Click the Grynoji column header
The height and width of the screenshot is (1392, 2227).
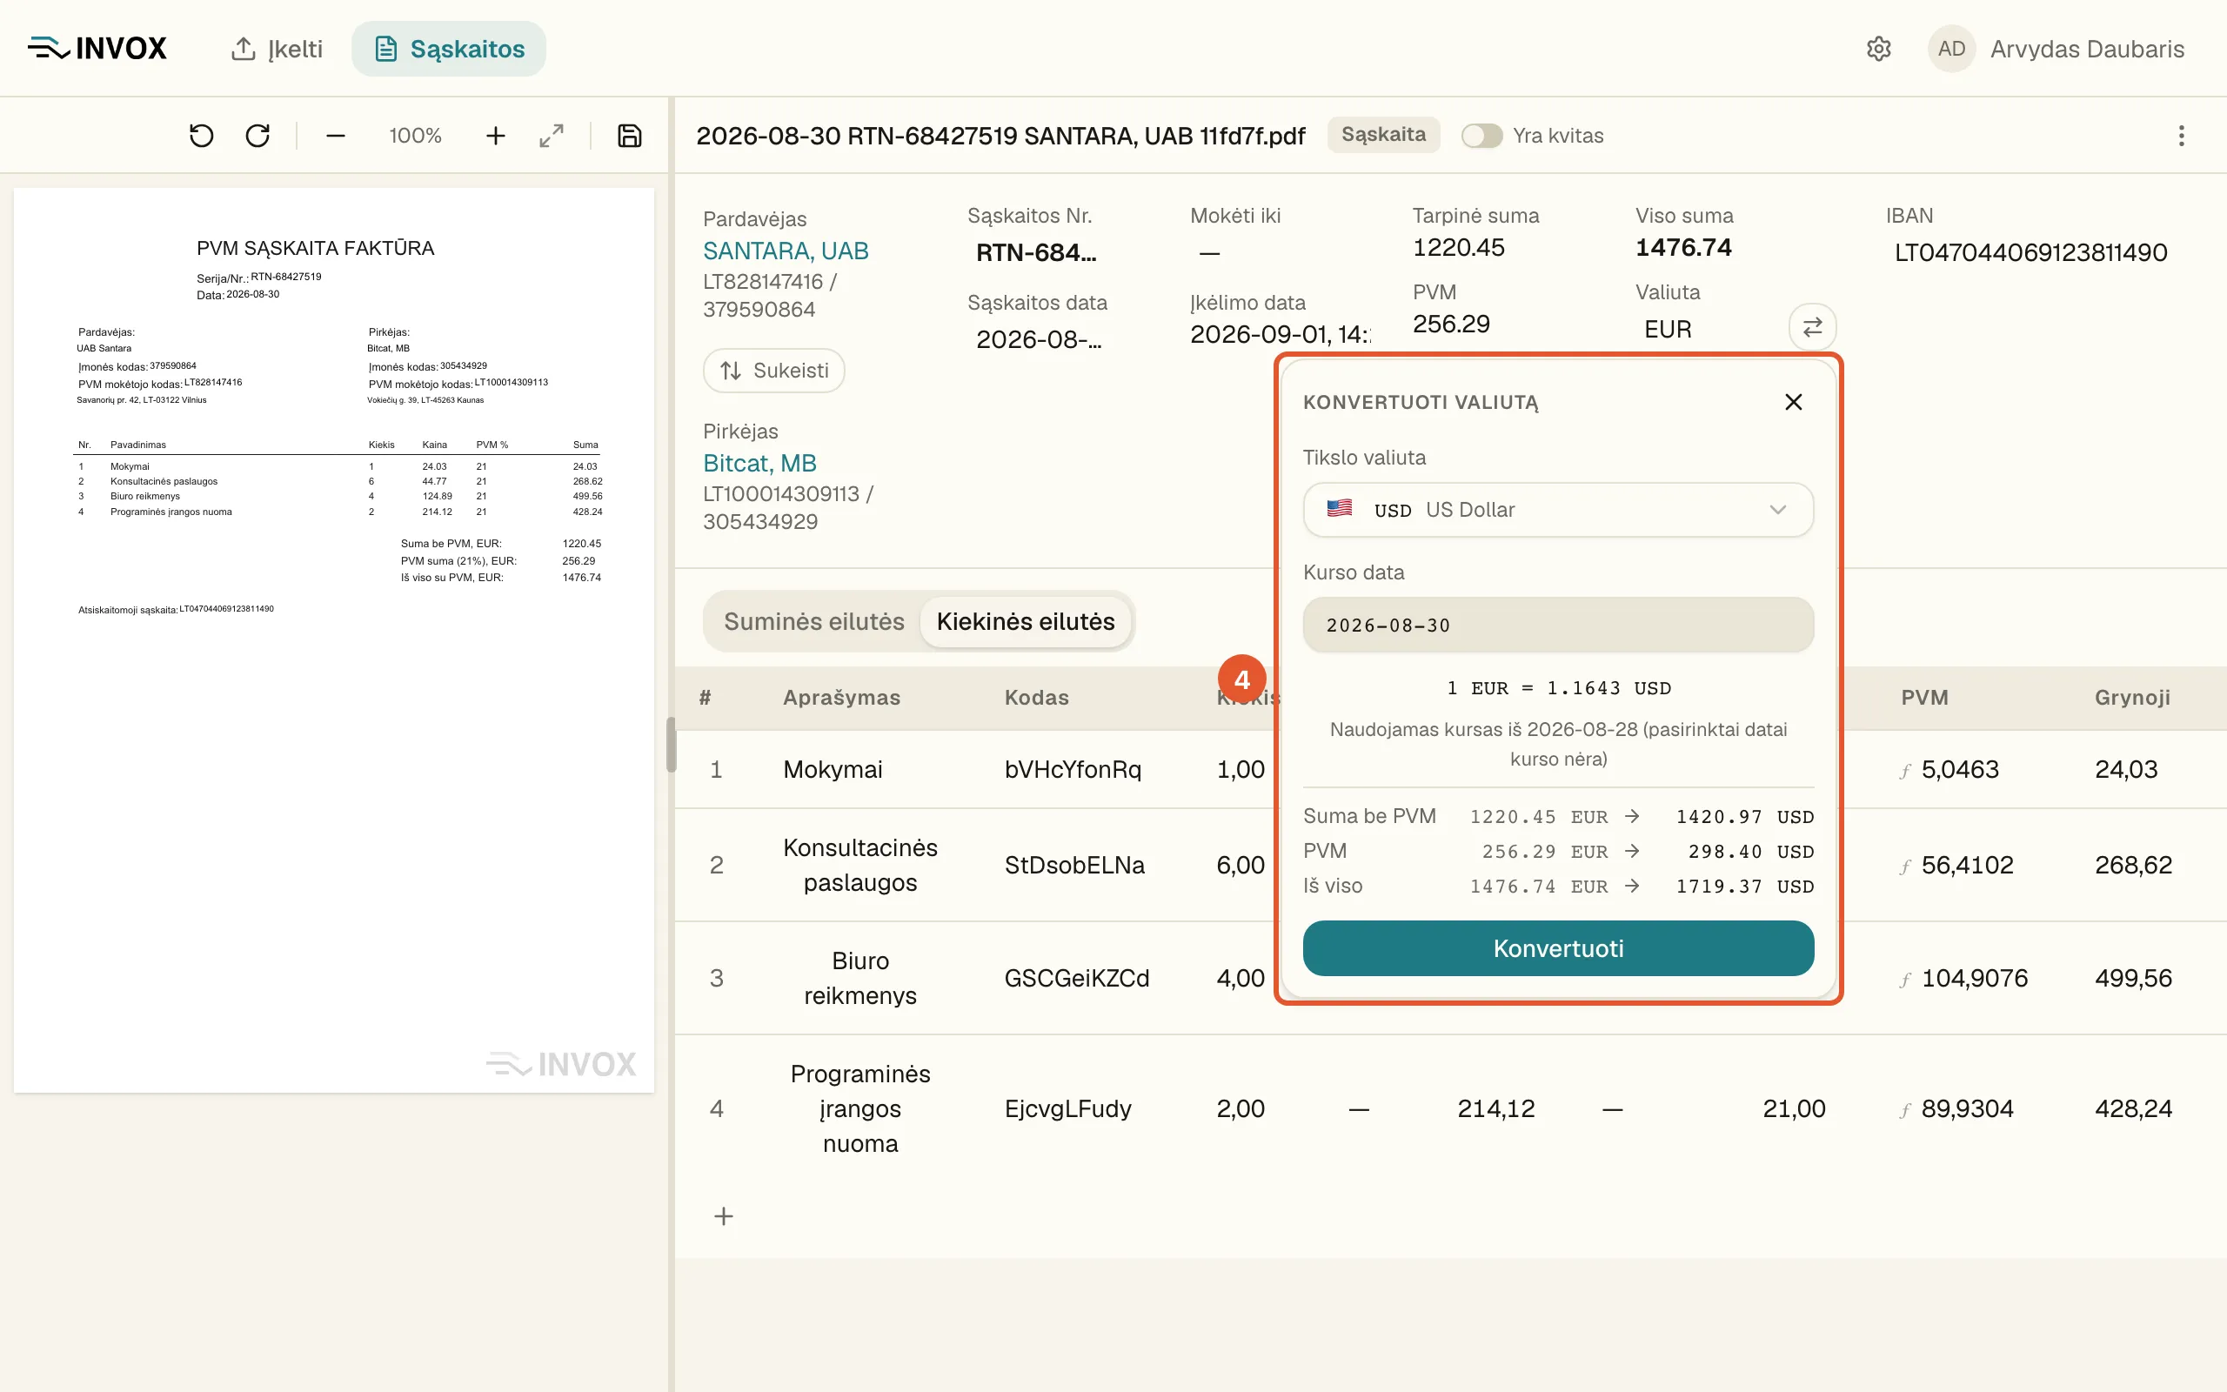pyautogui.click(x=2132, y=698)
